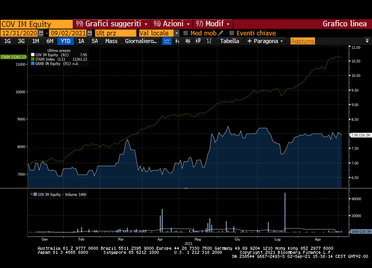Select the line chart type icon
Image resolution: width=372 pixels, height=268 pixels.
167,41
